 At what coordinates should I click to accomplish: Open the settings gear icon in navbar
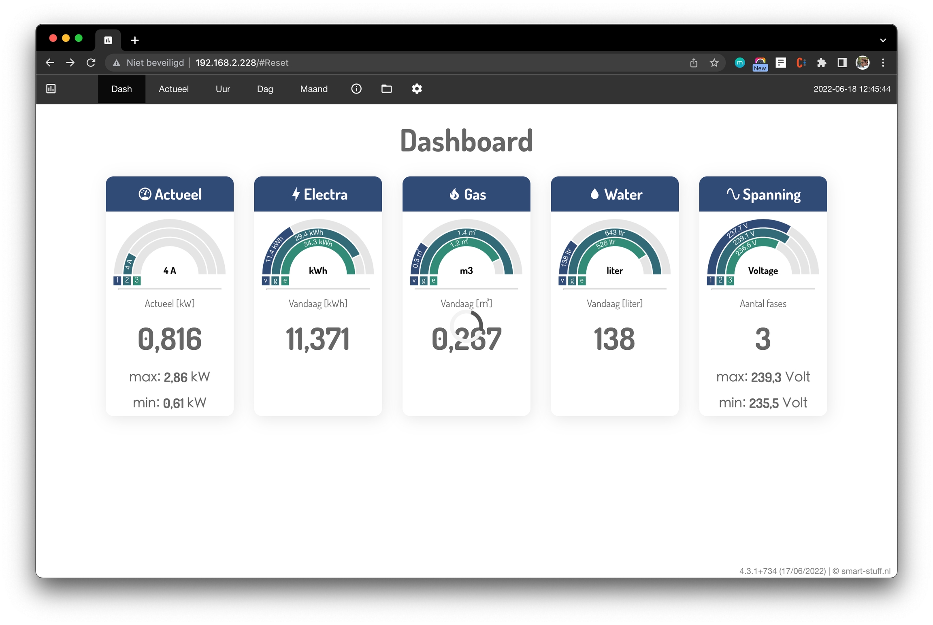(x=417, y=89)
